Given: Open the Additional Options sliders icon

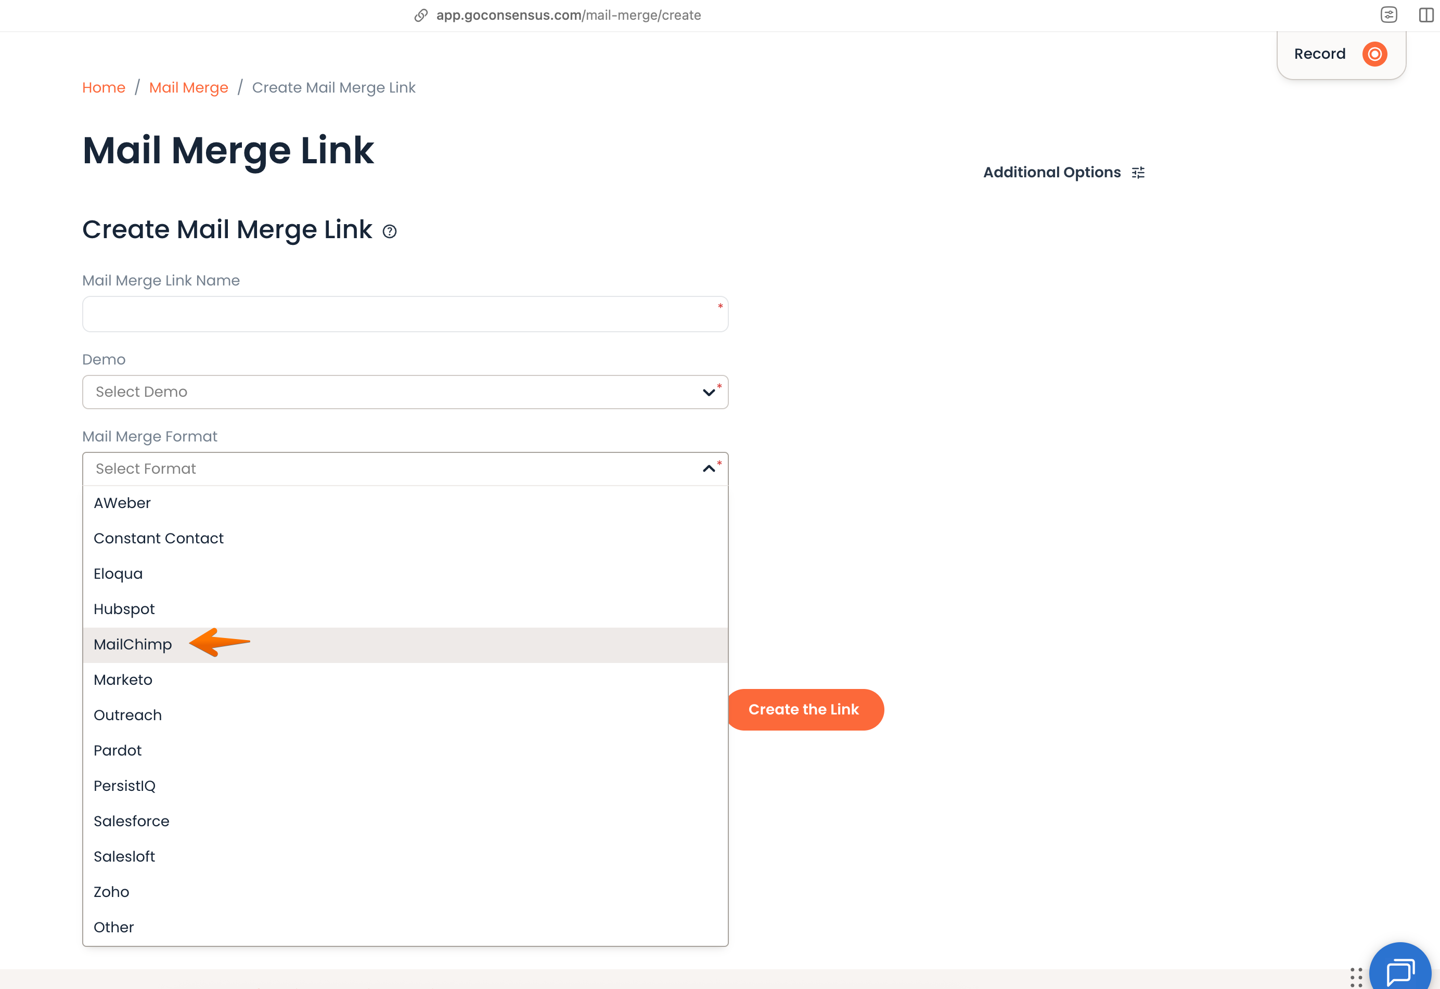Looking at the screenshot, I should 1138,172.
